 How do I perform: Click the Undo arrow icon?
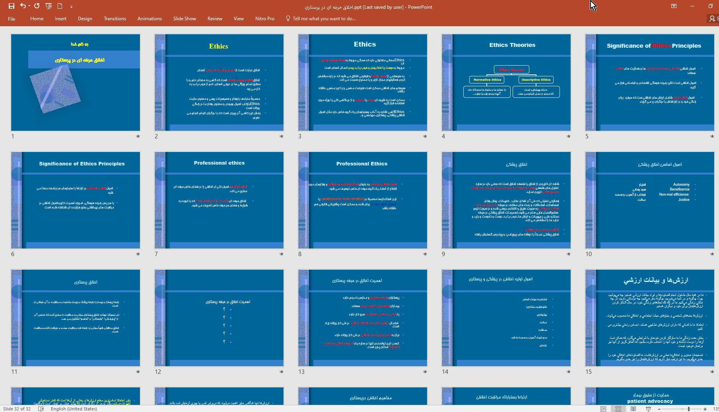[23, 6]
